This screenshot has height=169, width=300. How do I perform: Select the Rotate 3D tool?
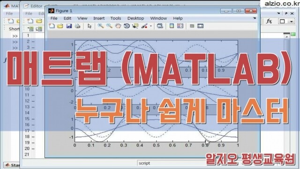127,26
